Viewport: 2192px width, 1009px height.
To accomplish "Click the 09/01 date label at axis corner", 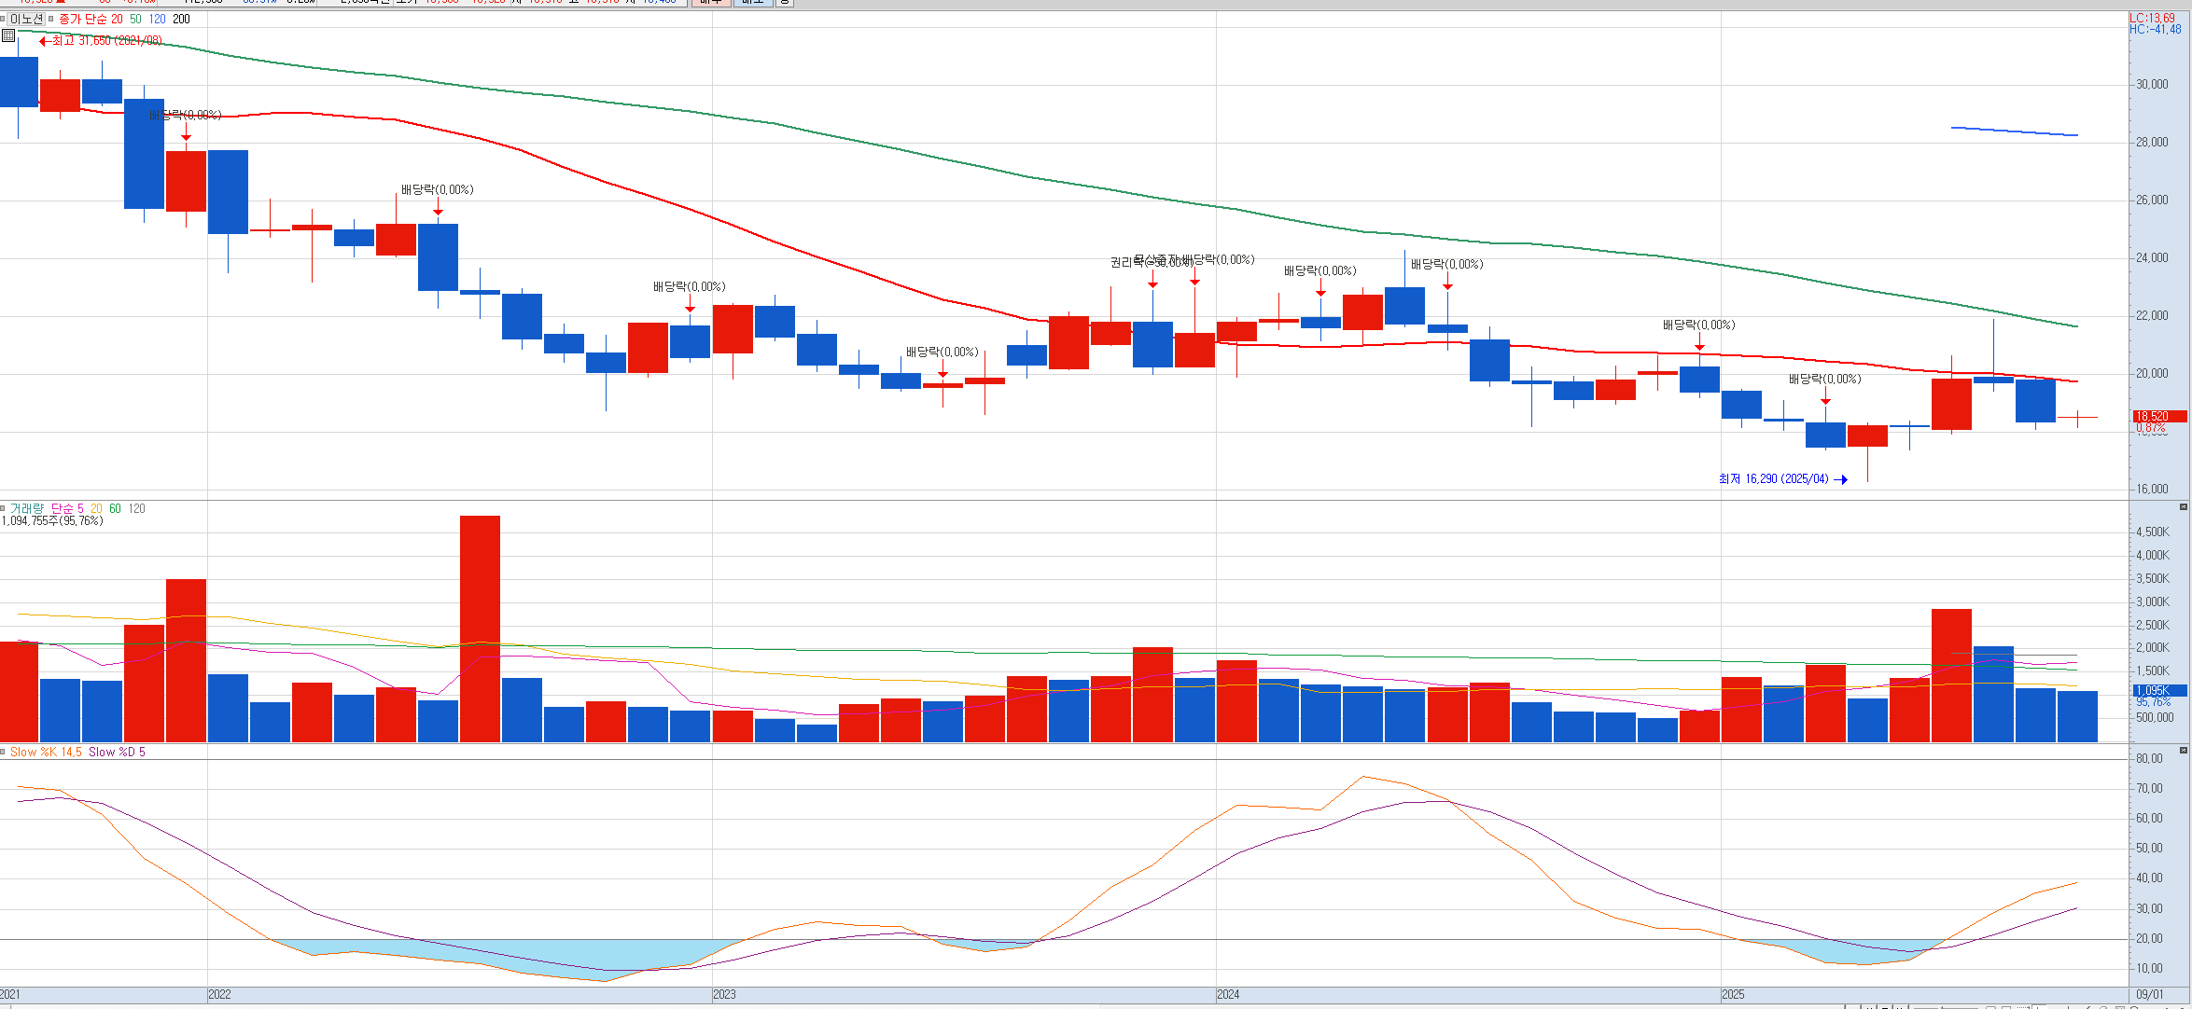I will coord(2150,994).
